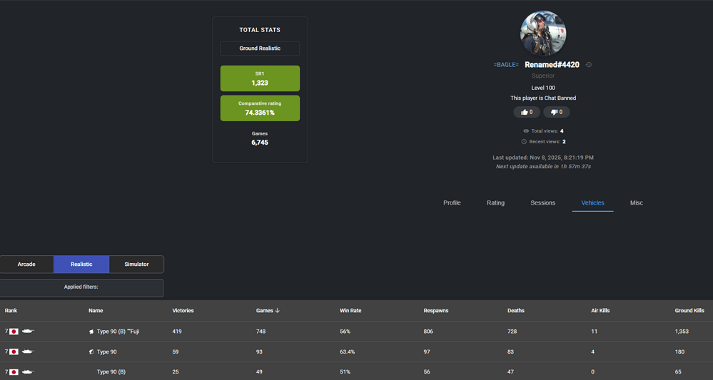The width and height of the screenshot is (713, 380).
Task: Click the green SR1 rating tile
Action: (260, 78)
